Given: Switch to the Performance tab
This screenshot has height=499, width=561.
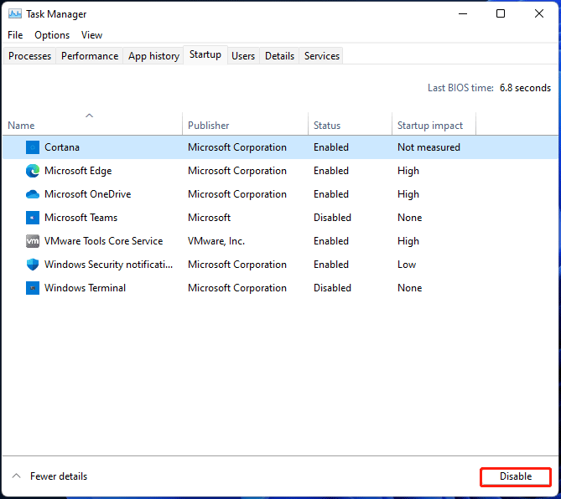Looking at the screenshot, I should click(90, 56).
